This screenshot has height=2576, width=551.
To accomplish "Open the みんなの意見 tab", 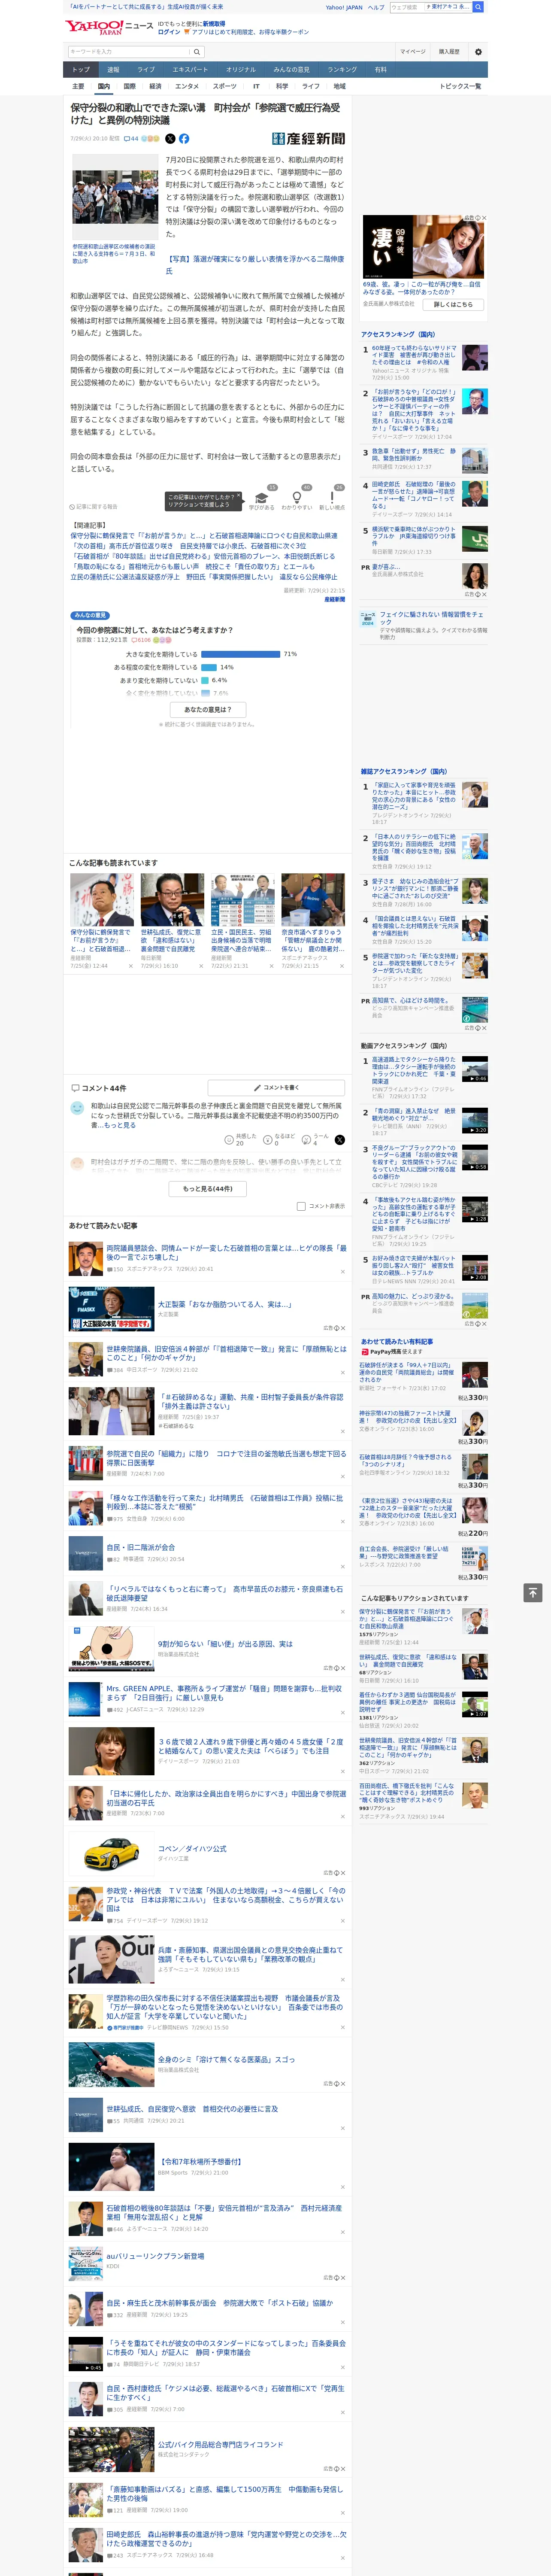I will point(292,70).
